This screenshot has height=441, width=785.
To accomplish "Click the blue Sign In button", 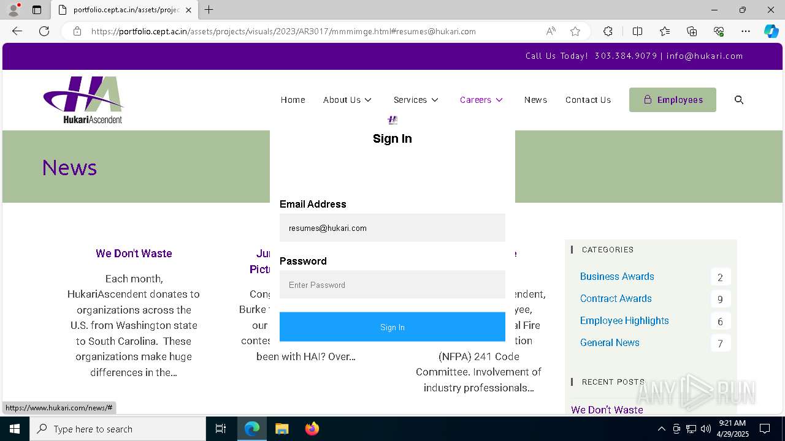I will click(x=392, y=327).
